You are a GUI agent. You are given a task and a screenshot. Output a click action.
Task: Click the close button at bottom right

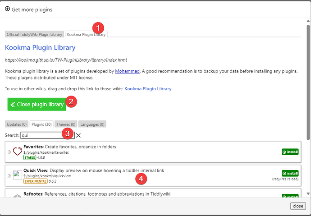297,206
